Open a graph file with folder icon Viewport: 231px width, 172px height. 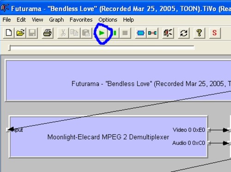(20, 33)
